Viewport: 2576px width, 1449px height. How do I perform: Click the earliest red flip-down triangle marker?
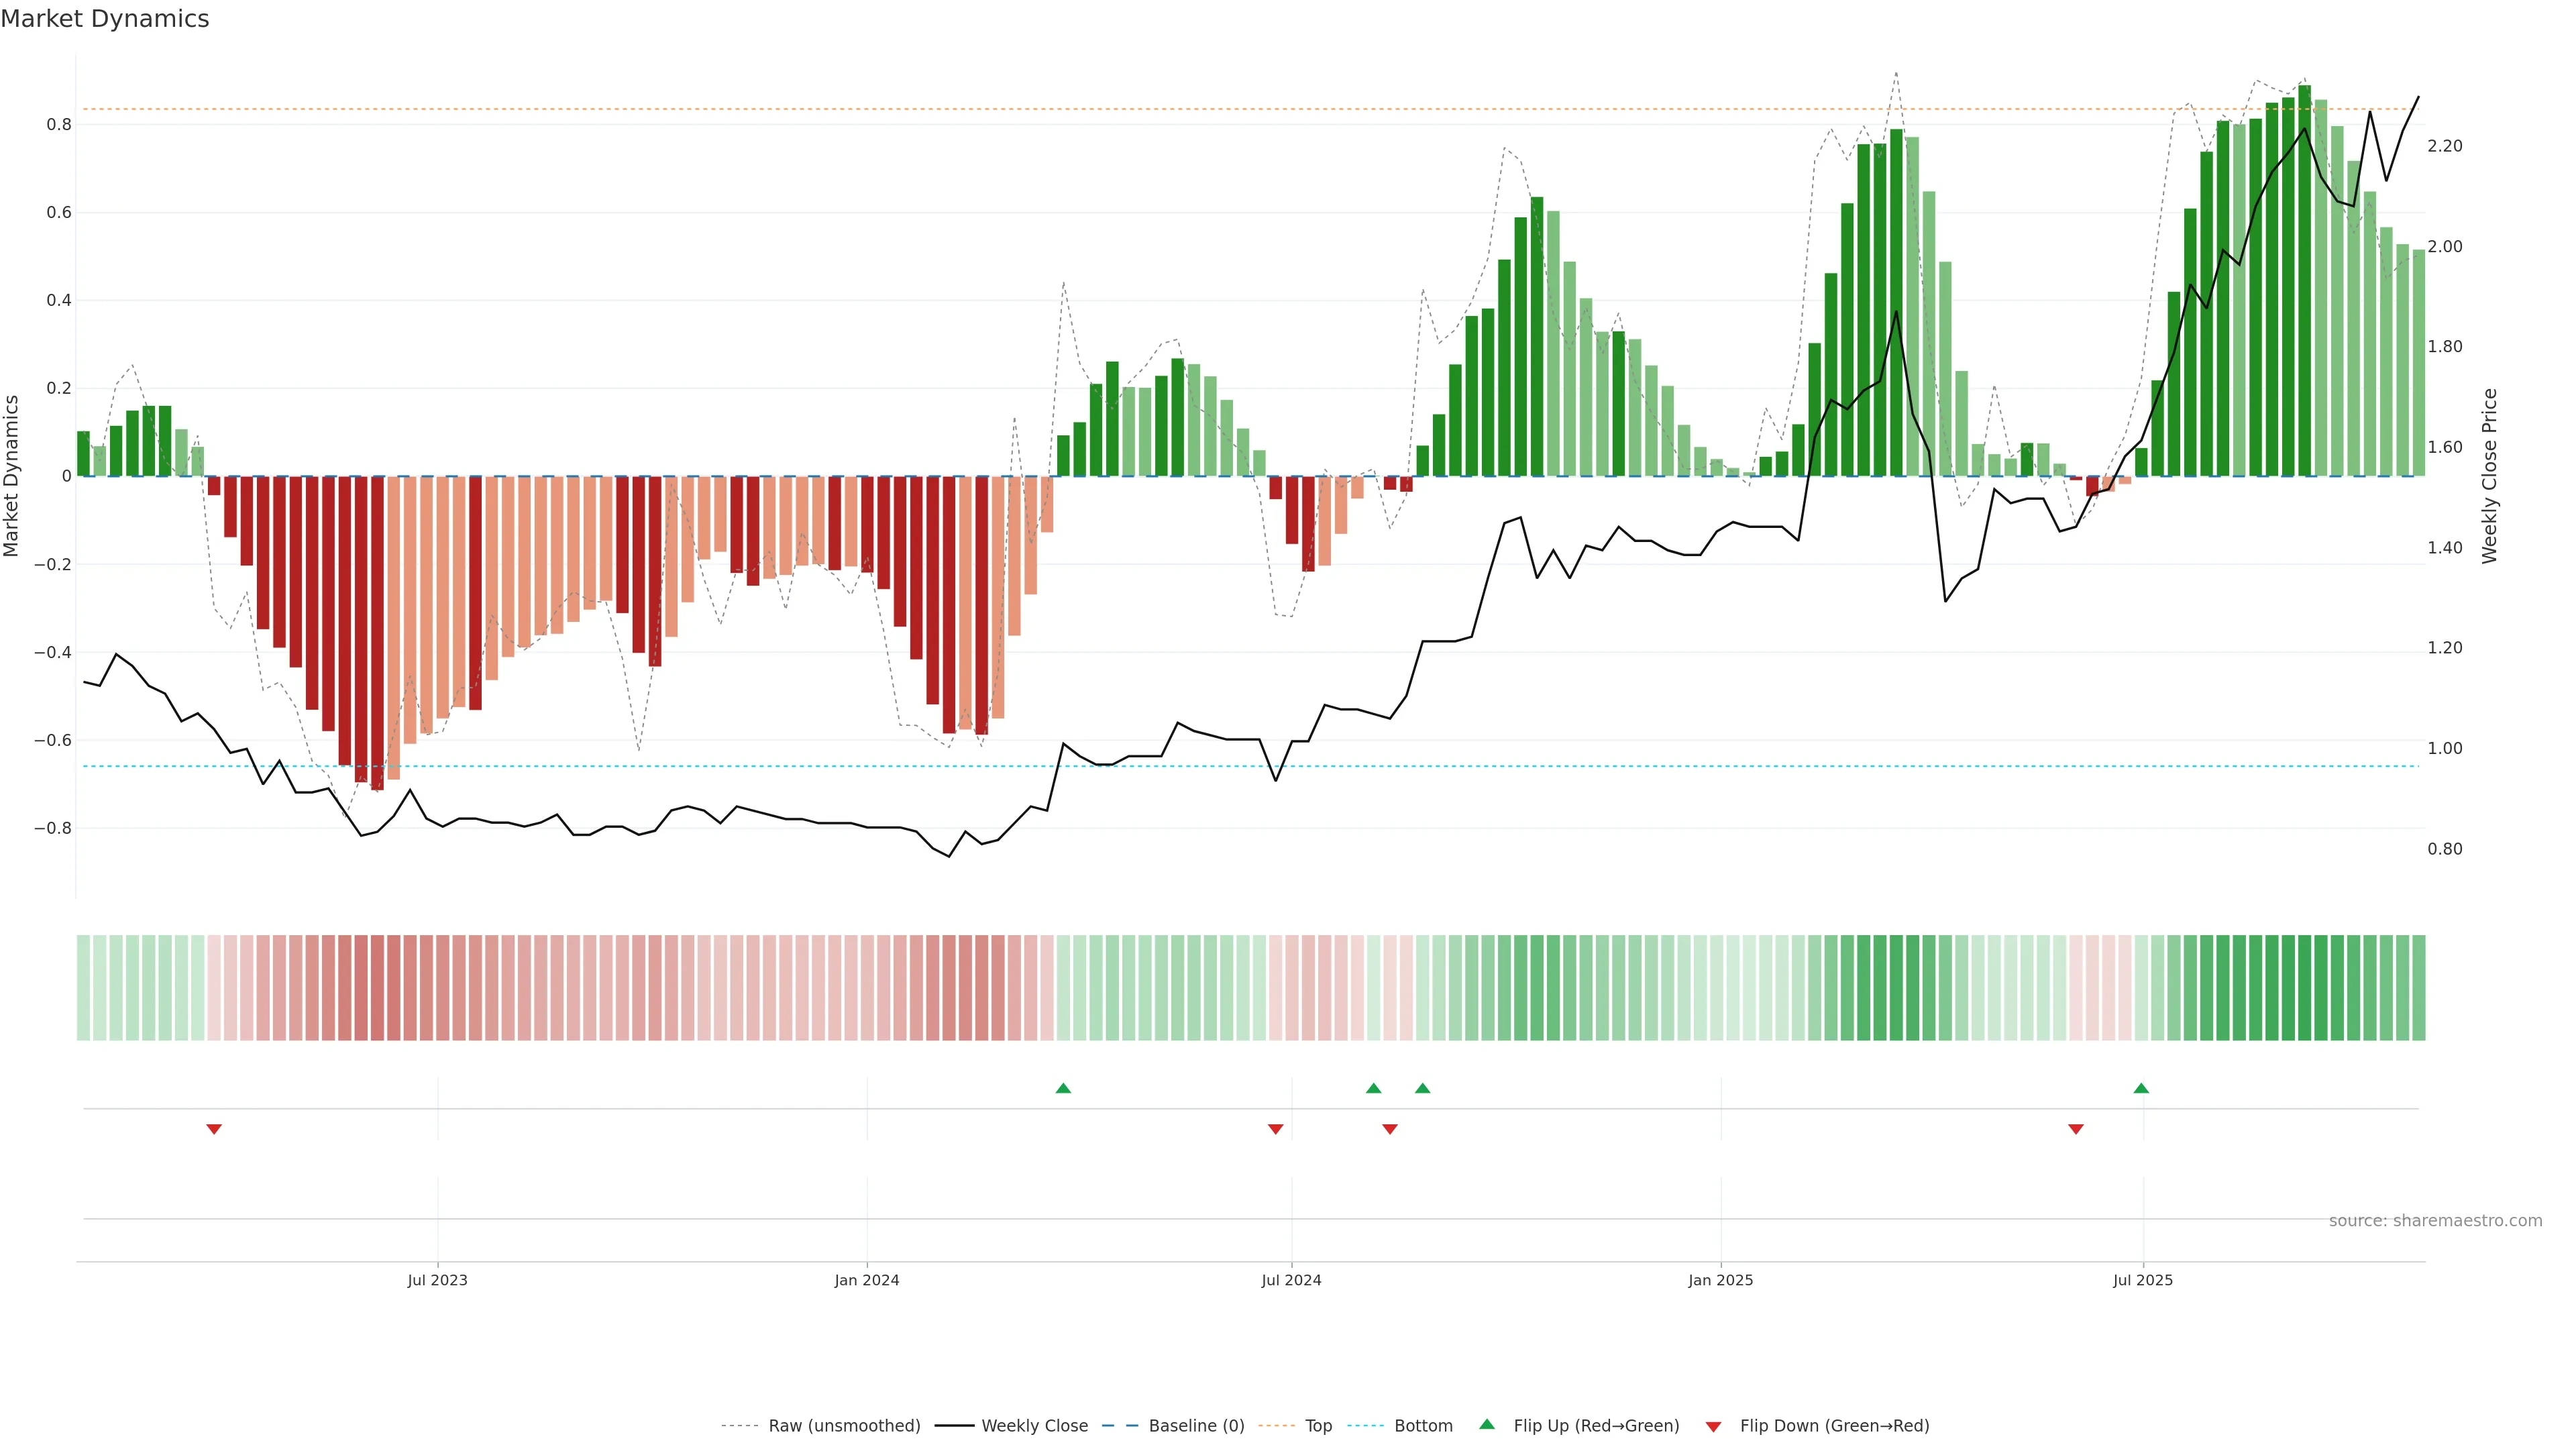(x=214, y=1129)
